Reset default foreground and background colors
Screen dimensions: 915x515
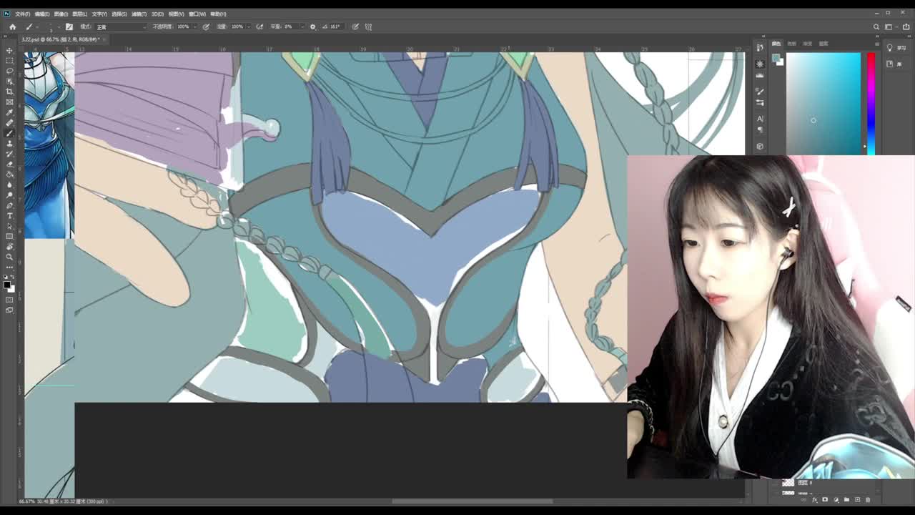(x=6, y=276)
